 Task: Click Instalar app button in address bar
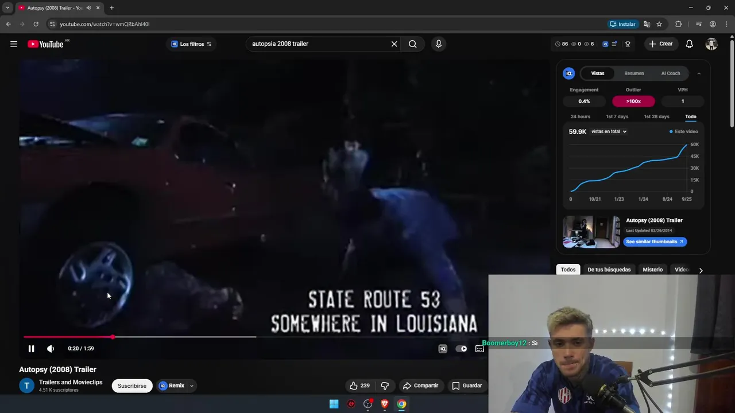622,24
